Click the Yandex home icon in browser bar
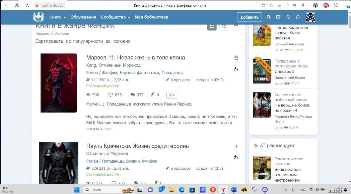 pos(17,5)
